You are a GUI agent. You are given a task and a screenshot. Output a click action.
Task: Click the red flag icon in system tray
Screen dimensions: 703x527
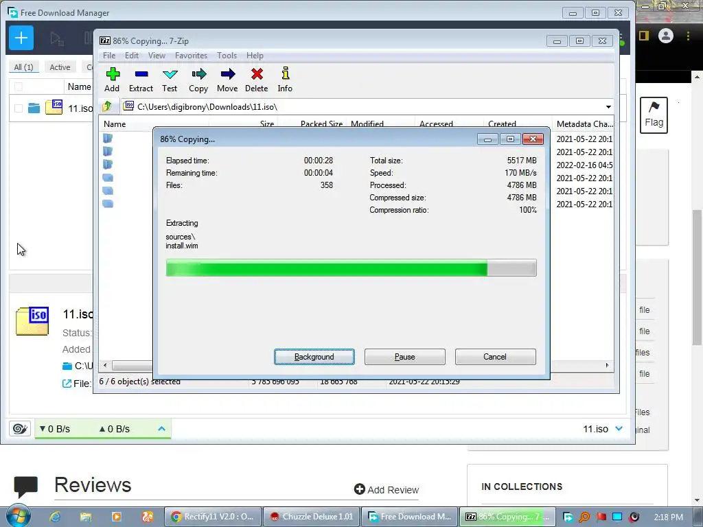pyautogui.click(x=601, y=517)
